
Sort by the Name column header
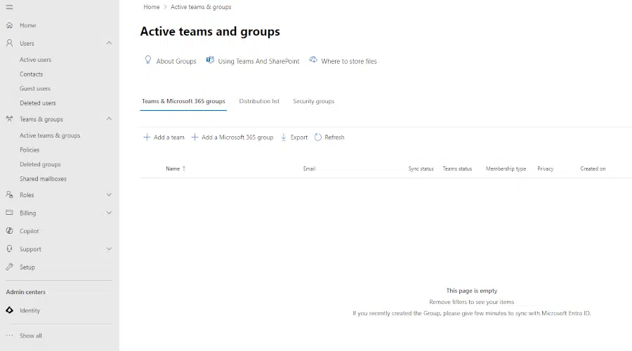click(x=173, y=168)
